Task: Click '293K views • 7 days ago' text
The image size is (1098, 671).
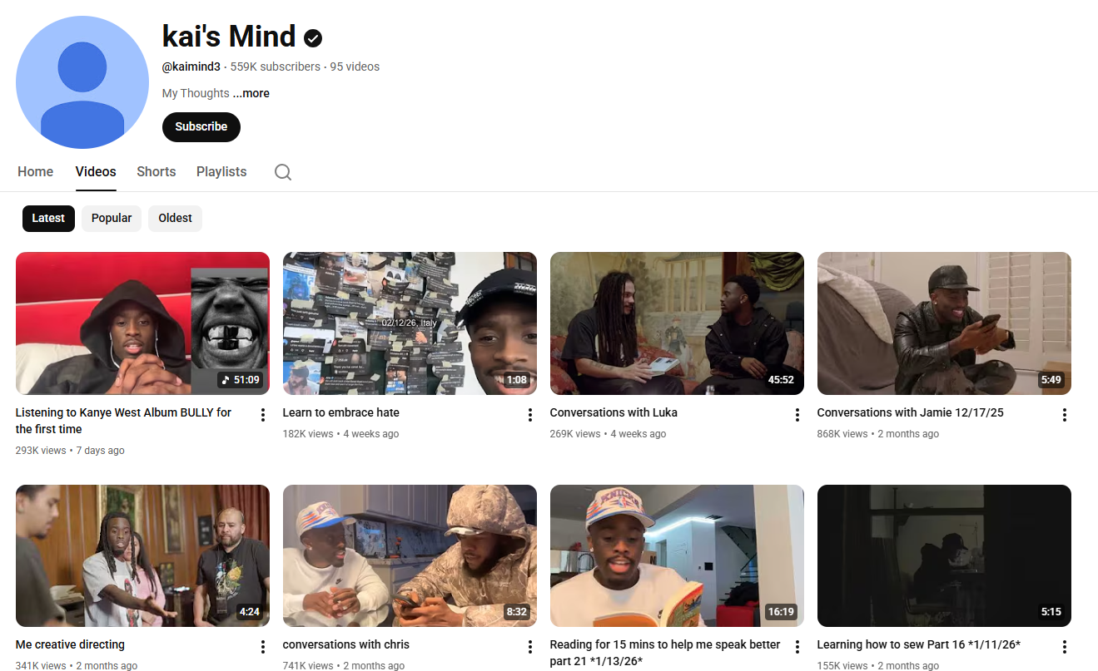Action: coord(70,451)
